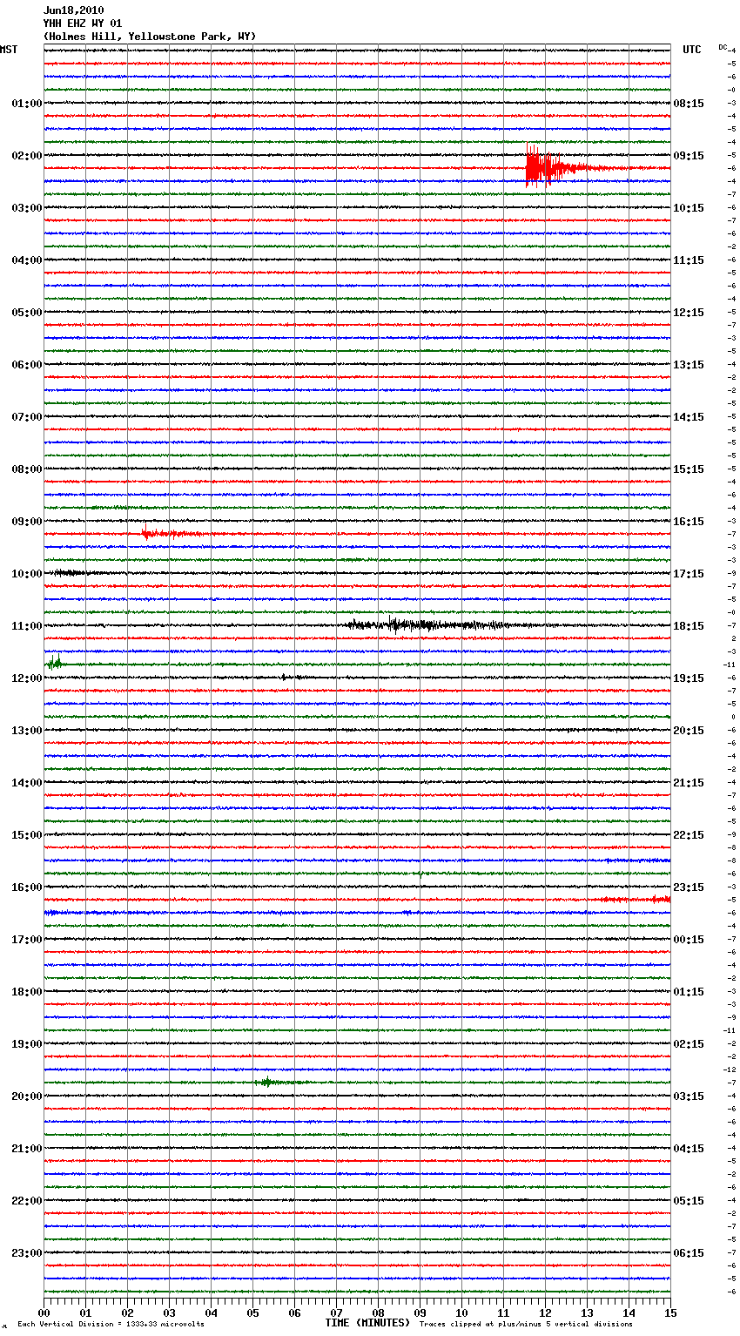Click minute tick label 00 on axis
The height and width of the screenshot is (1336, 740).
pyautogui.click(x=44, y=1312)
